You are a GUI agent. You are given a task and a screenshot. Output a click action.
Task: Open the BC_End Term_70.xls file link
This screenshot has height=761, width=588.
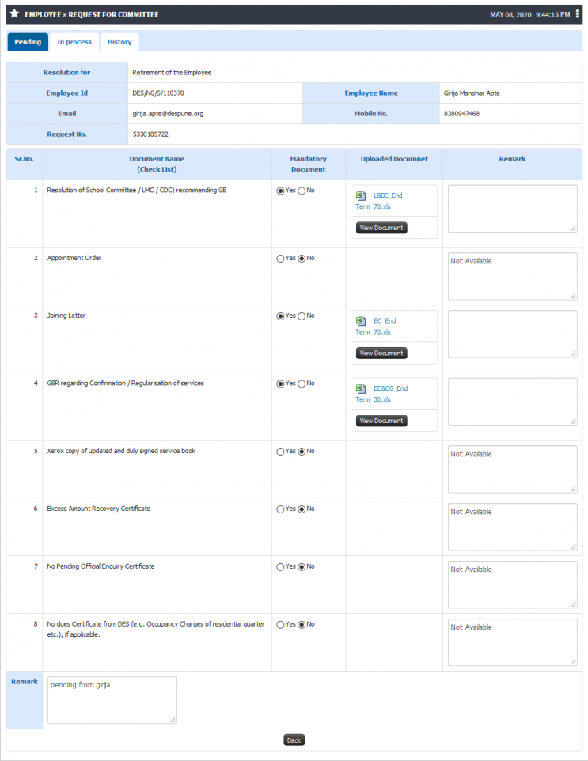376,326
